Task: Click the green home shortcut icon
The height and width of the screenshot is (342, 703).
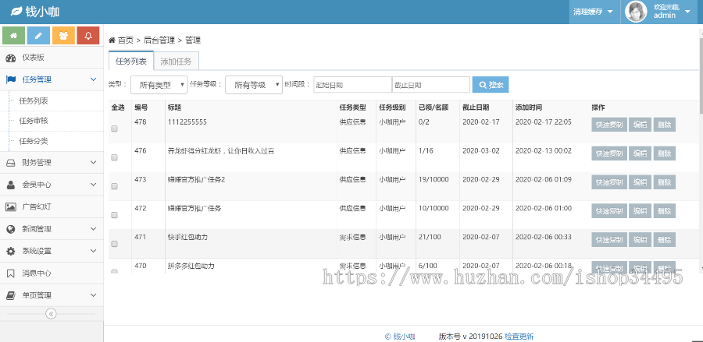Action: (x=13, y=36)
